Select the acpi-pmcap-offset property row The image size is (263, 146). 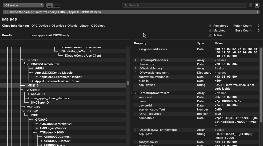(196, 109)
